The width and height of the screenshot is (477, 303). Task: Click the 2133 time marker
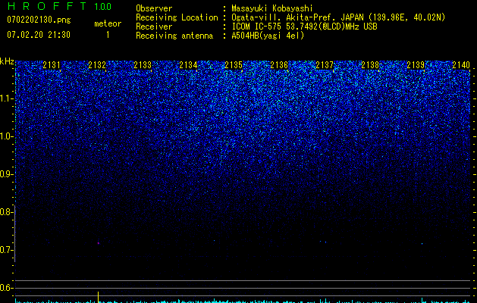(143, 65)
